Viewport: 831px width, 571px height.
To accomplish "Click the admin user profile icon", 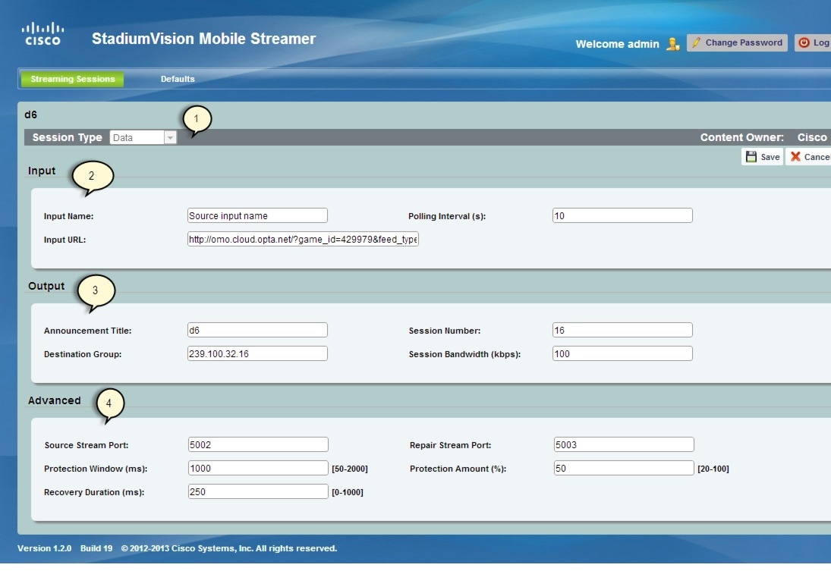I will point(672,45).
